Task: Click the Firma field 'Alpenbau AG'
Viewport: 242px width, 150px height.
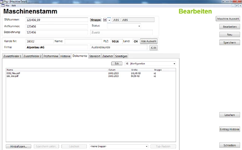Action: pos(57,47)
